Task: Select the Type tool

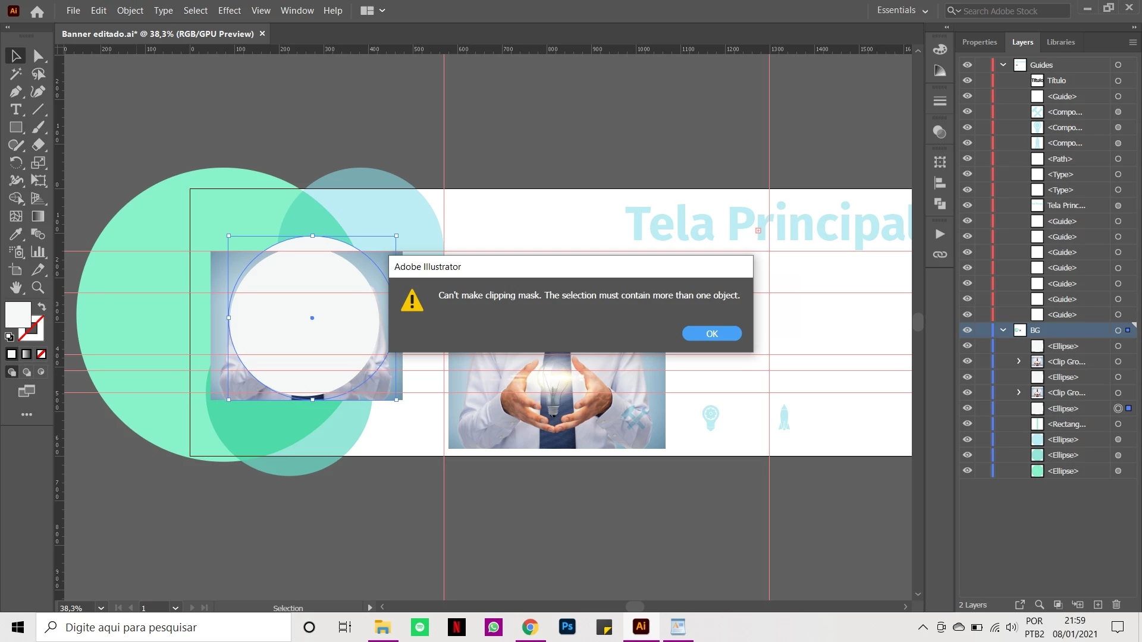Action: coord(15,109)
